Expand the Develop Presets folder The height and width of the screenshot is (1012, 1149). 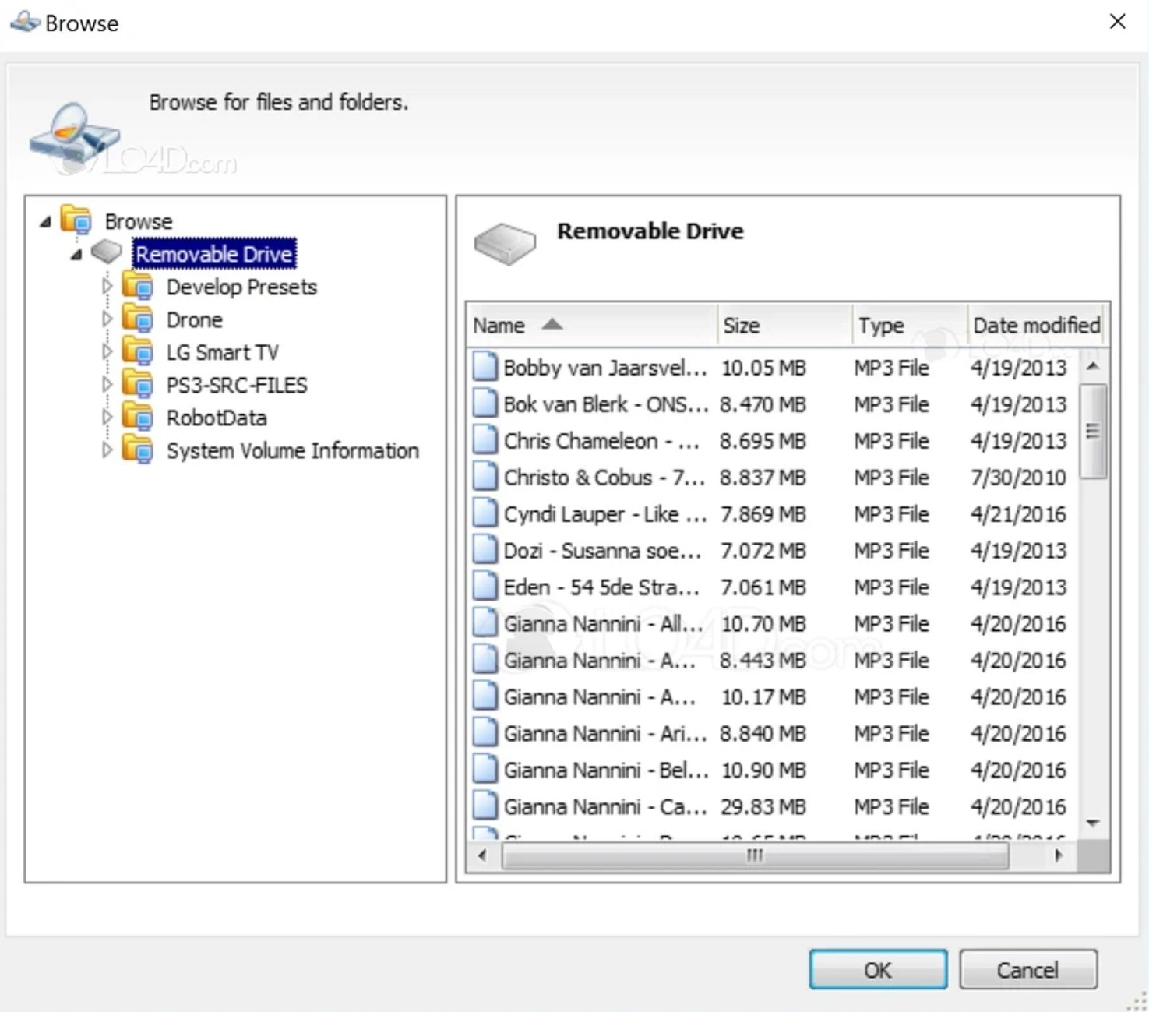tap(107, 286)
